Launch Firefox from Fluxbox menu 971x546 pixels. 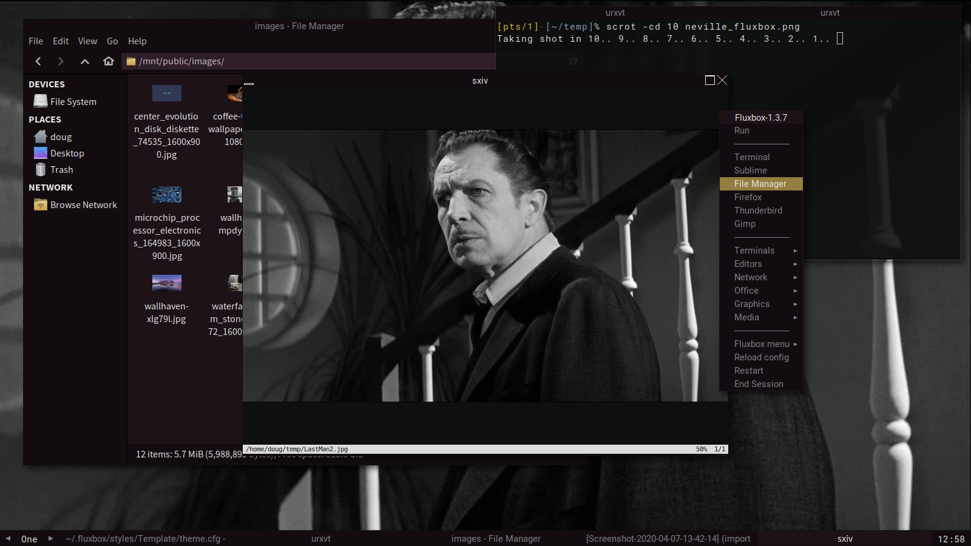coord(761,197)
